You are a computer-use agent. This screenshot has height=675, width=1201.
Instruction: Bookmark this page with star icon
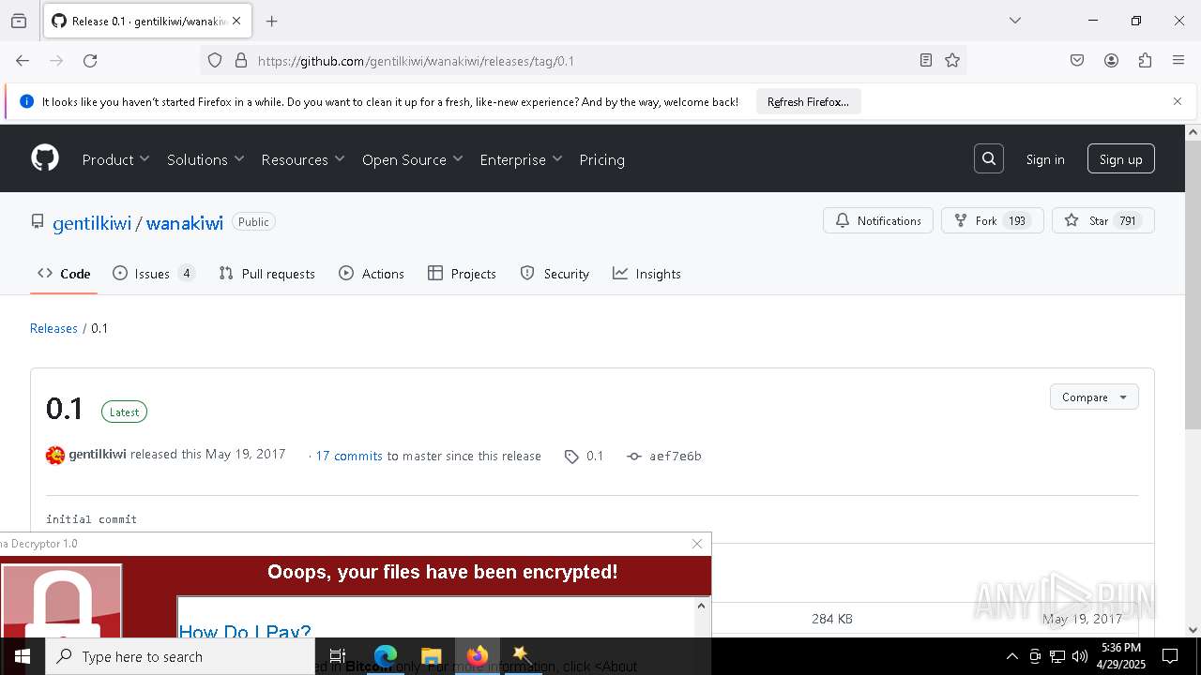(x=952, y=61)
